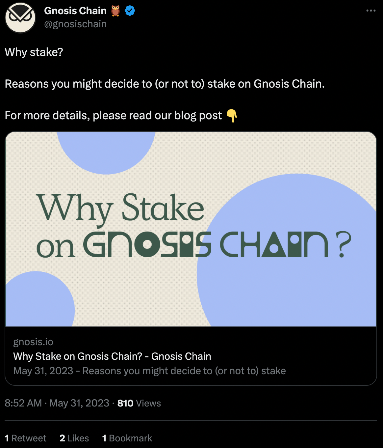Open the Gnosis Chain profile avatar
383x448 pixels.
pos(20,17)
